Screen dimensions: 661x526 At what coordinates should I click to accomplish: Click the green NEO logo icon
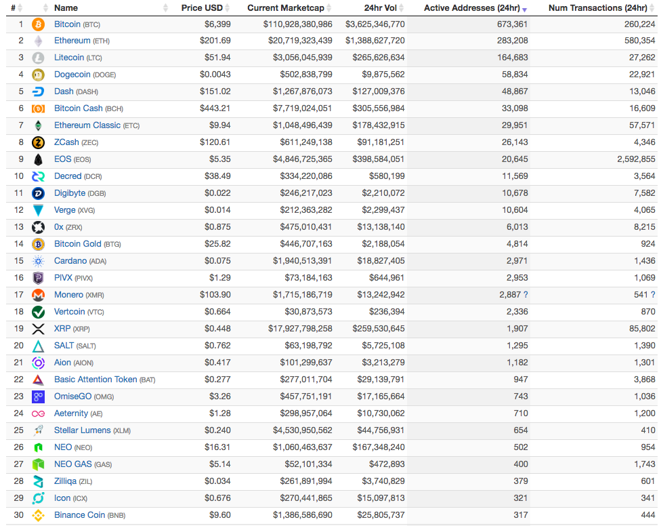[39, 447]
